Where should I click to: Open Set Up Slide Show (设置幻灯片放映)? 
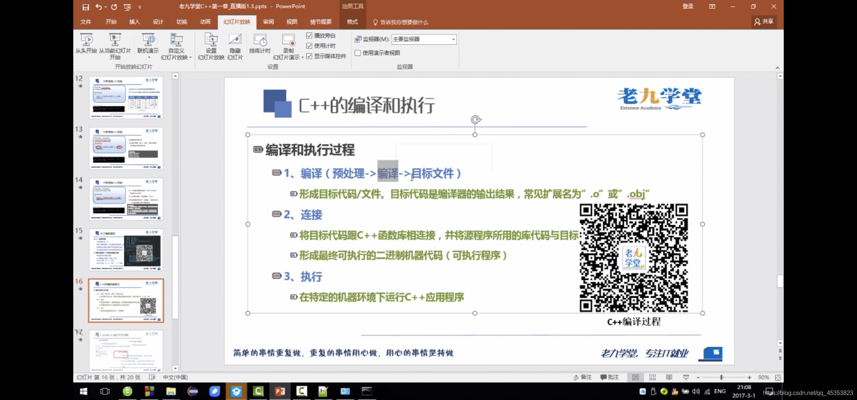point(211,46)
